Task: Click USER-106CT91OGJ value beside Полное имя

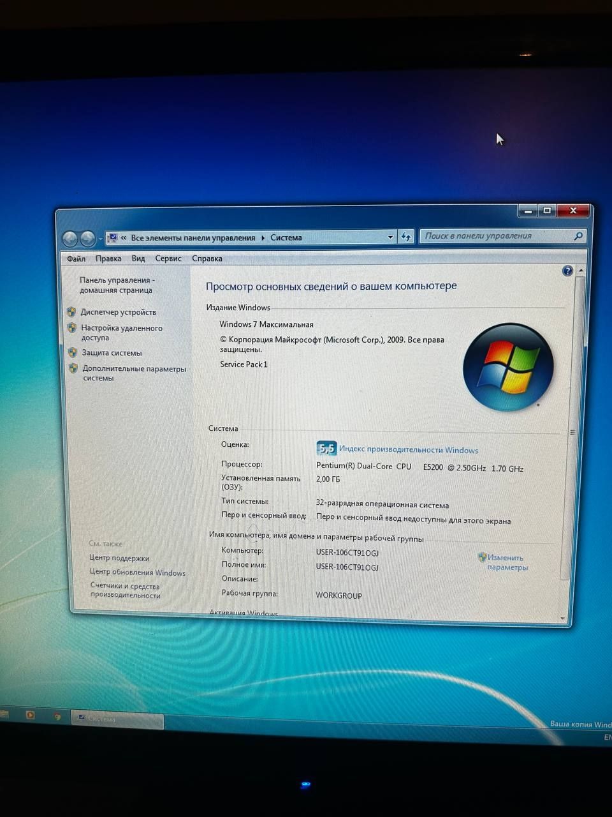Action: coord(347,567)
